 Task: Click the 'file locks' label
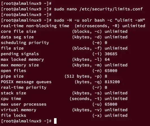pos(14,115)
